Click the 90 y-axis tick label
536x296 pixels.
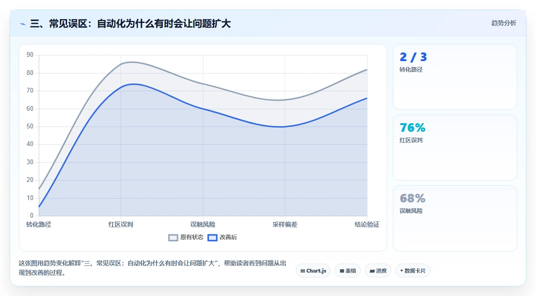click(x=30, y=55)
